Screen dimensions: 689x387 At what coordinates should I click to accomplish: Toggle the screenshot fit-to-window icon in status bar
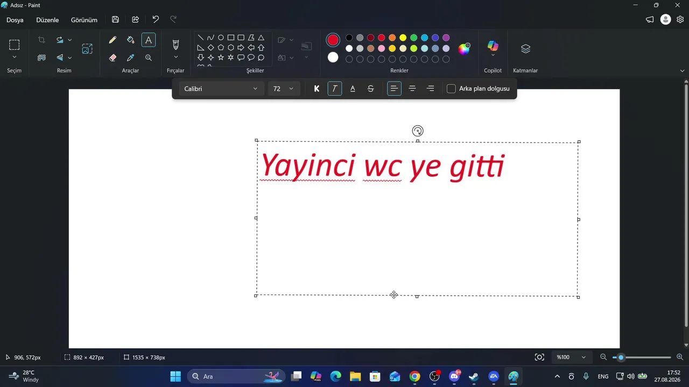[x=539, y=357]
